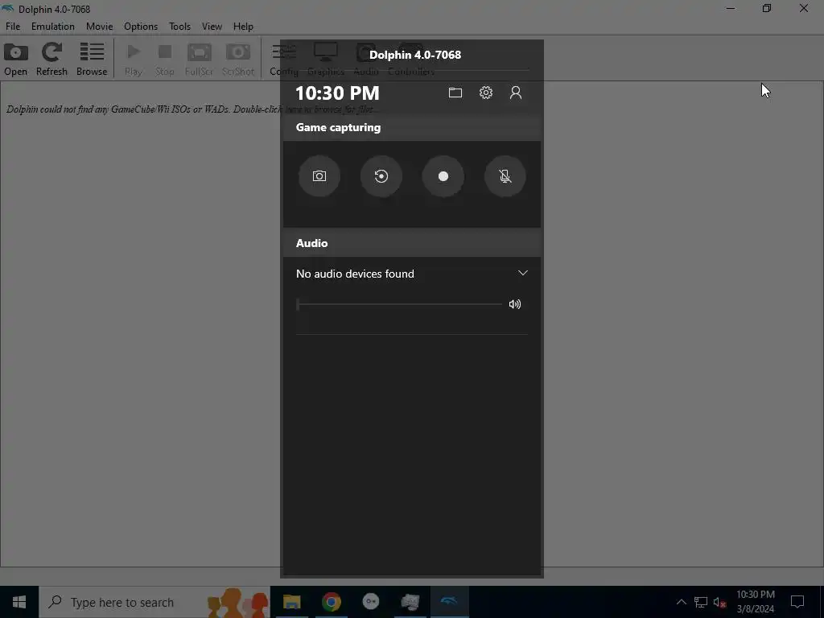Open the View menu
Viewport: 824px width, 618px height.
click(x=212, y=27)
